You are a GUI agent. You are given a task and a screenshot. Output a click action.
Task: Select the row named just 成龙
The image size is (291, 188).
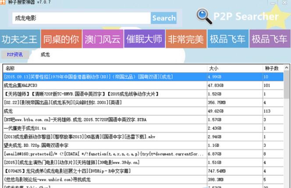click(x=143, y=111)
